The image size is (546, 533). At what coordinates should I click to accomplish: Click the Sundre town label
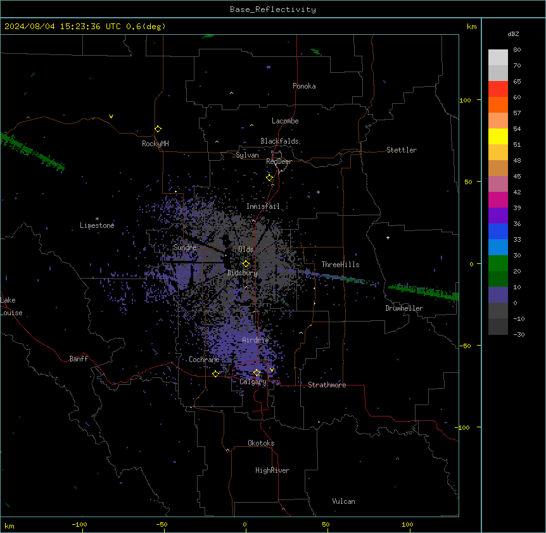[x=185, y=248]
